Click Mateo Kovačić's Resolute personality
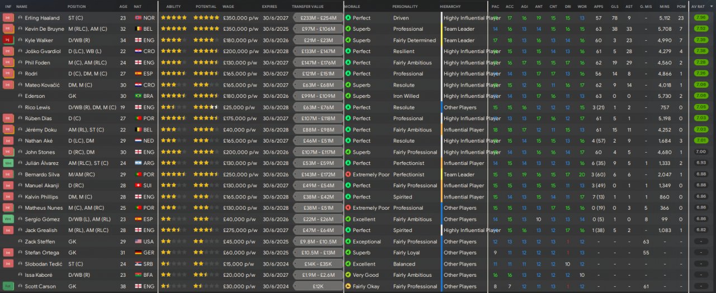716x293 pixels. [404, 85]
